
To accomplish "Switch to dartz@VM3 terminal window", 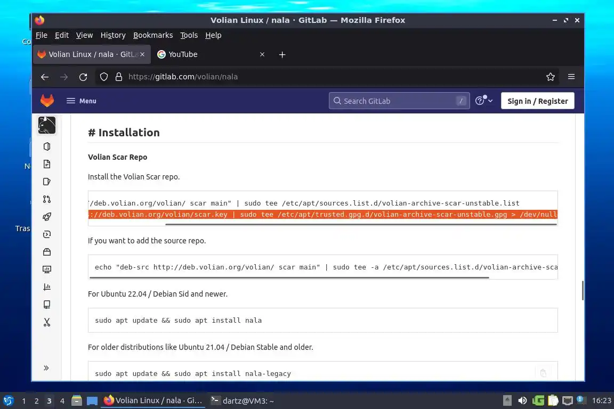I will pyautogui.click(x=243, y=401).
